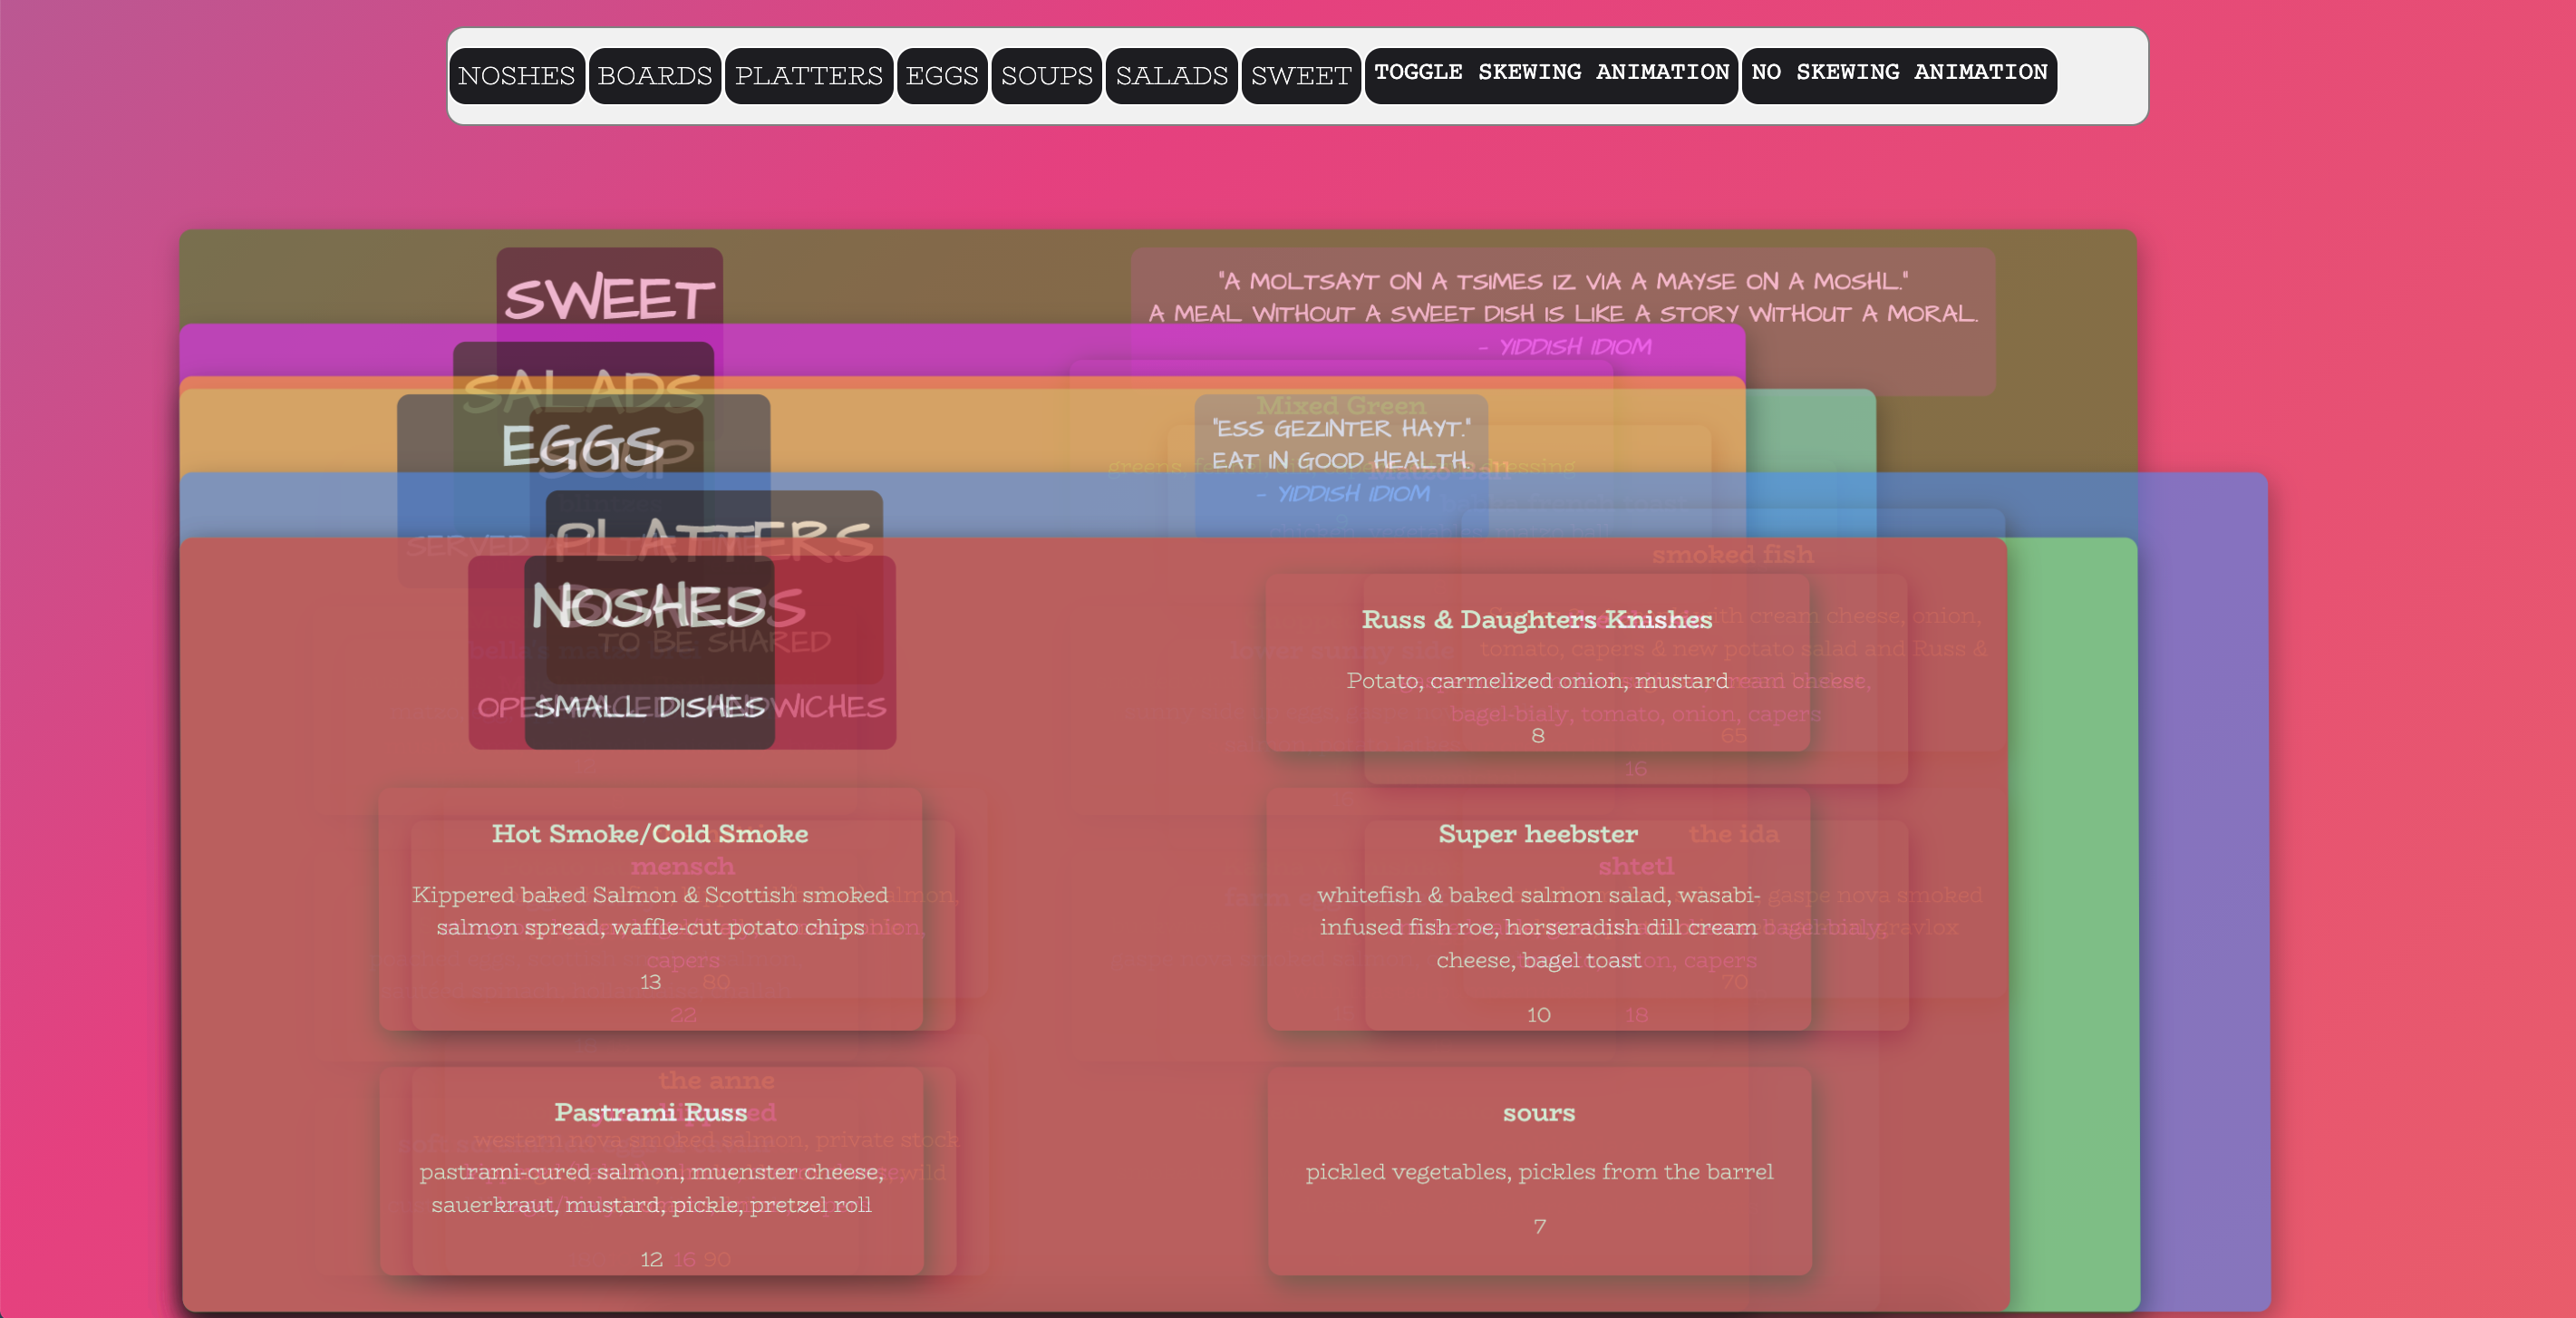Click the sours menu item card
2576x1318 pixels.
(1538, 1170)
